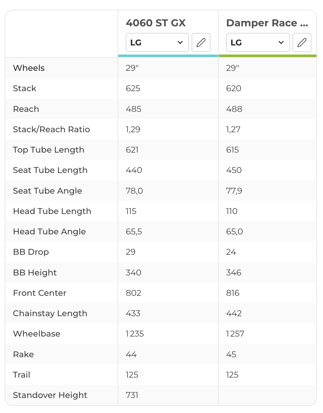Select the BB Drop row label

(x=31, y=252)
